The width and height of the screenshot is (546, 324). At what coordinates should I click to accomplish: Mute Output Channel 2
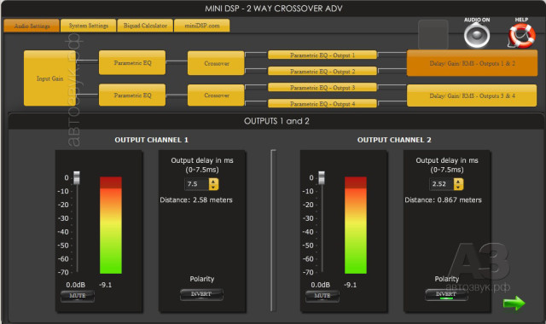(322, 296)
